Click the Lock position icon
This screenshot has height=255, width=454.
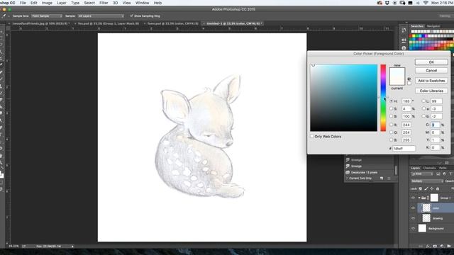[432, 189]
